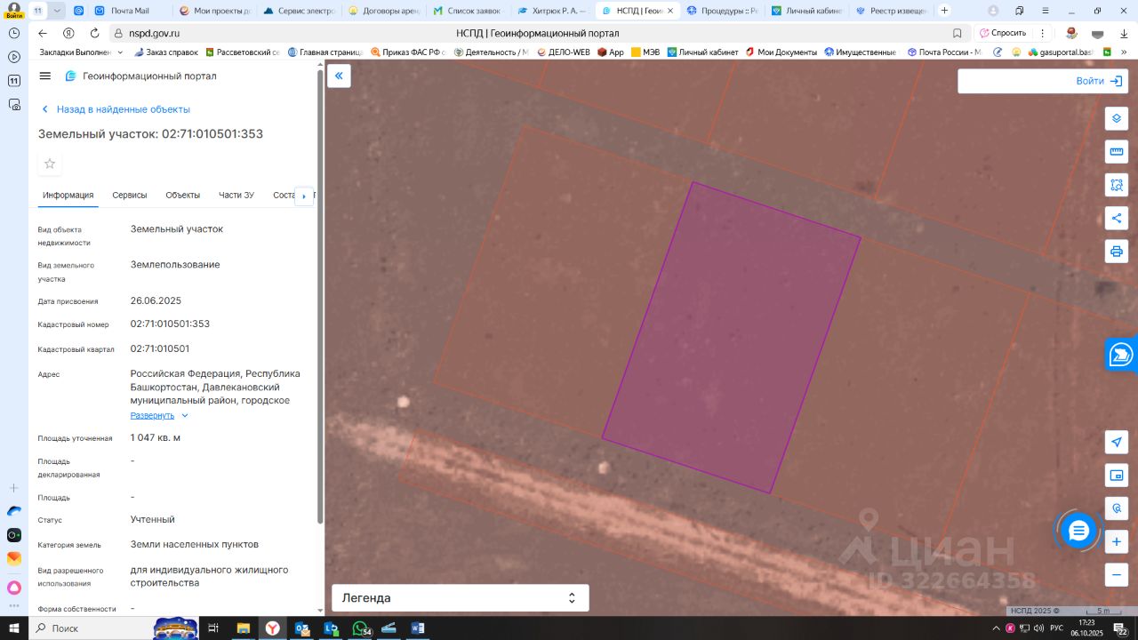
Task: Select the highlighted purple land plot on map
Action: (731, 338)
